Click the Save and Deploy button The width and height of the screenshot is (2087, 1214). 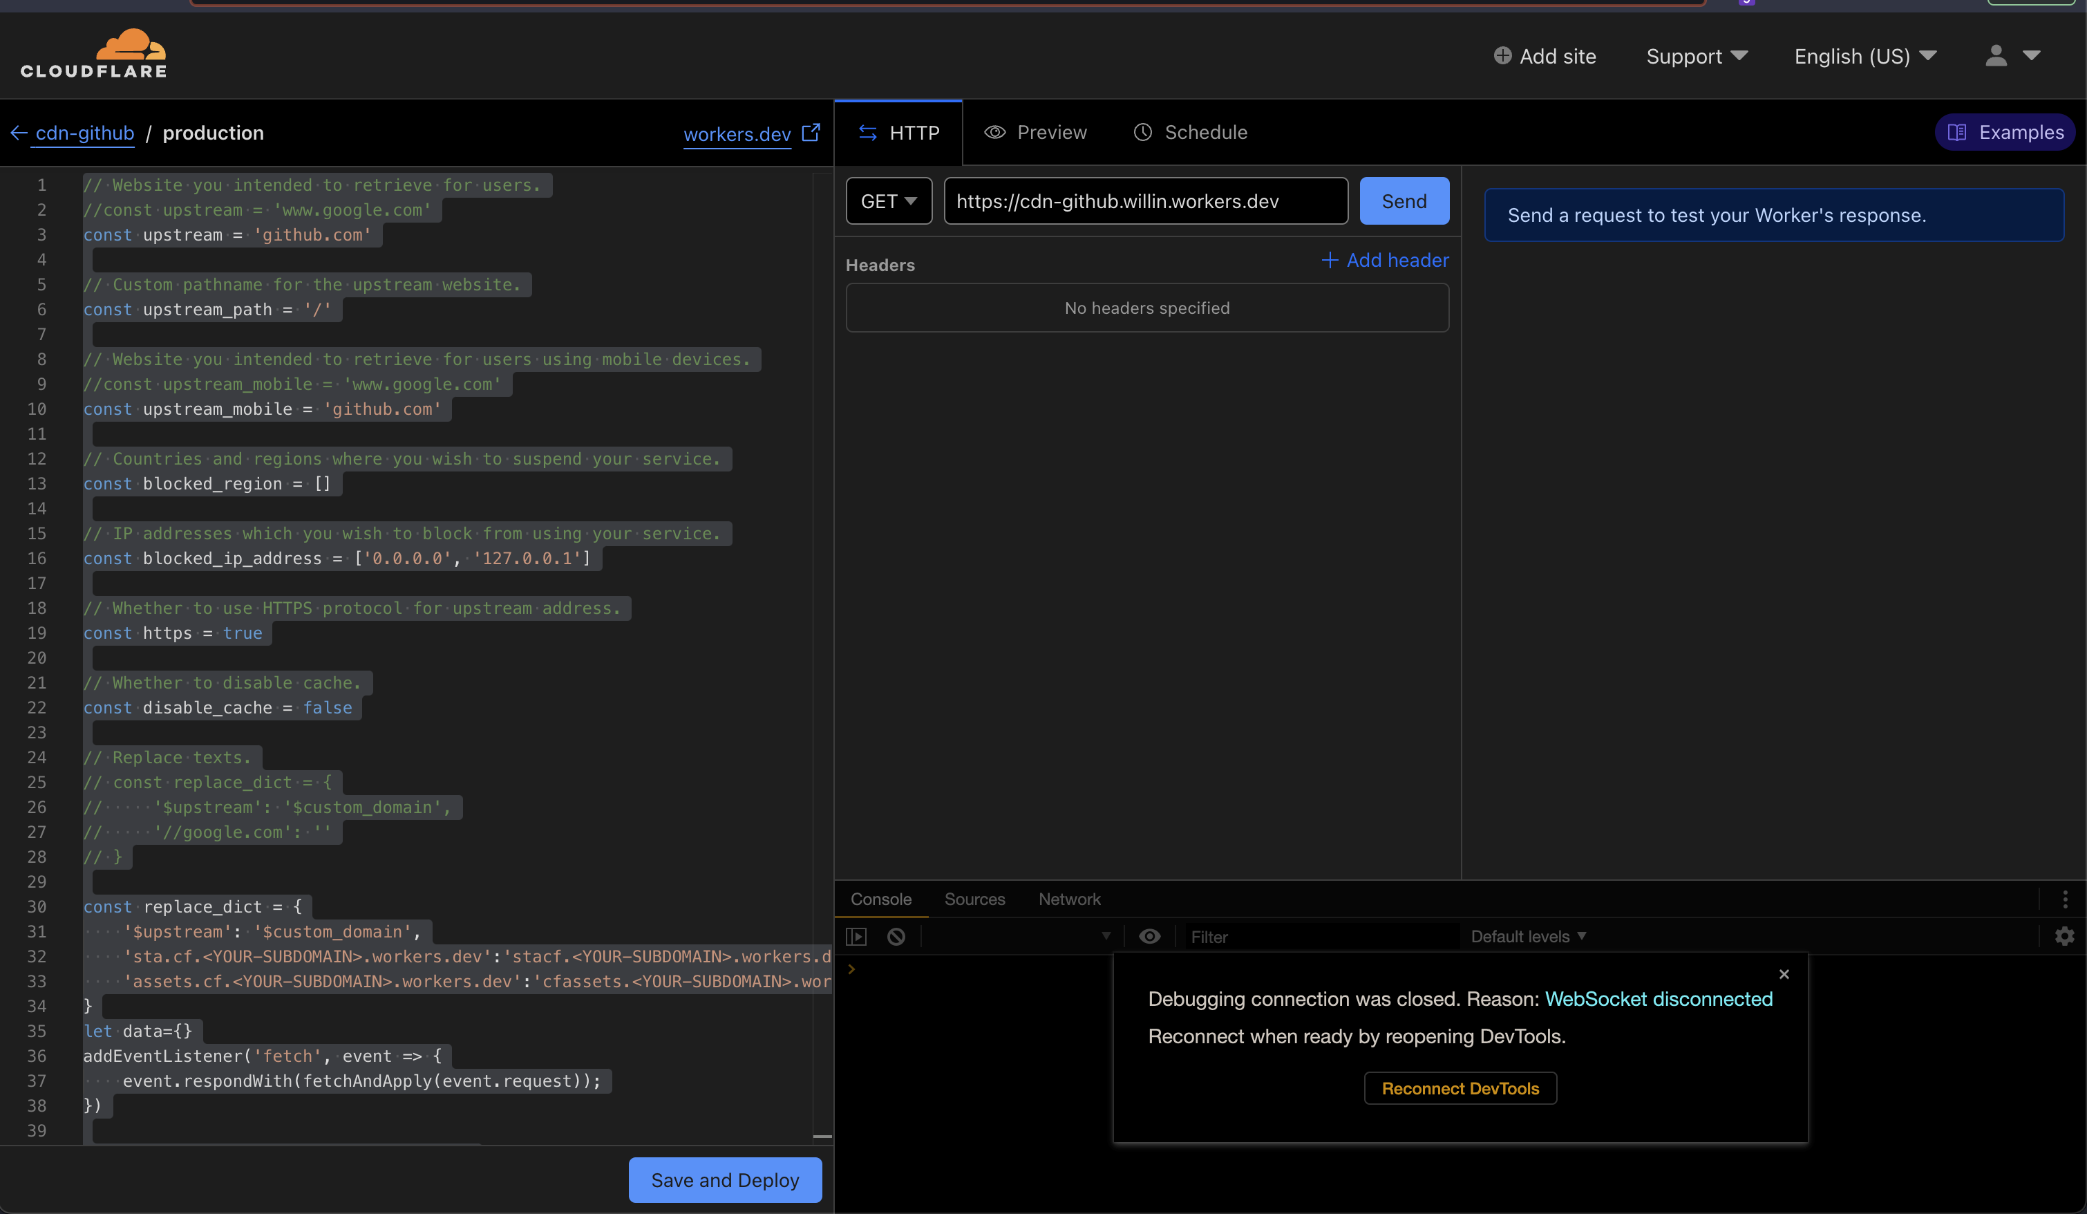tap(724, 1179)
